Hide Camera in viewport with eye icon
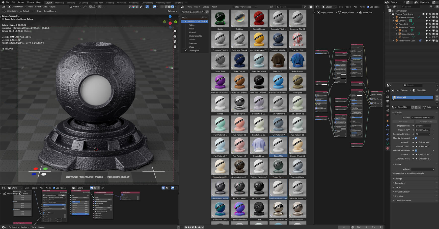This screenshot has height=229, width=439. coord(430,21)
